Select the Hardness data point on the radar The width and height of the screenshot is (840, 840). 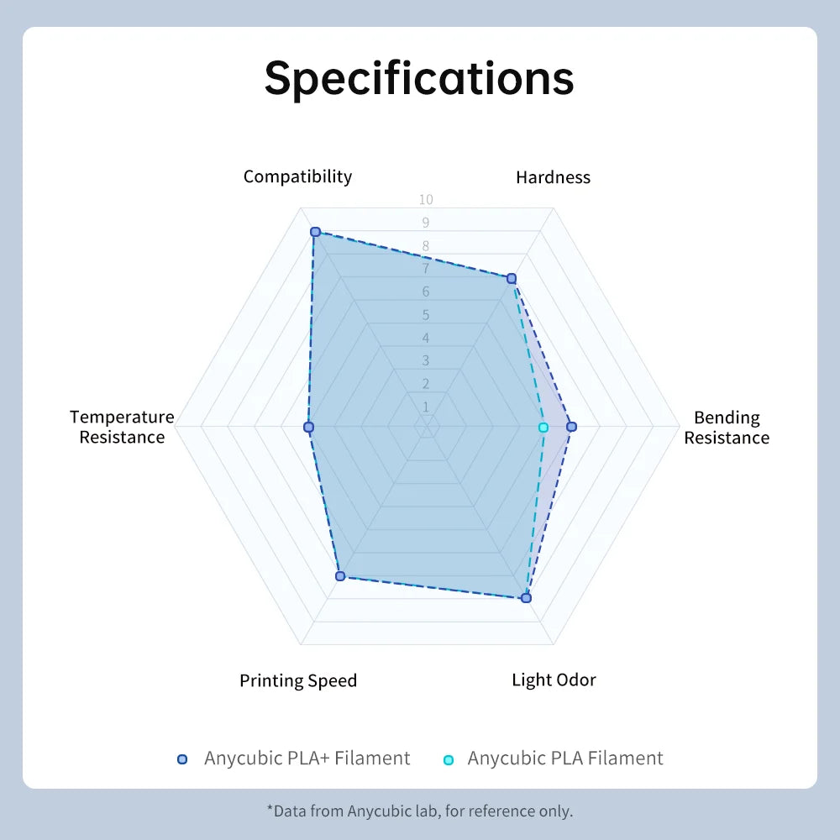coord(511,278)
